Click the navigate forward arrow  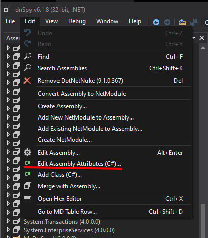click(x=167, y=22)
